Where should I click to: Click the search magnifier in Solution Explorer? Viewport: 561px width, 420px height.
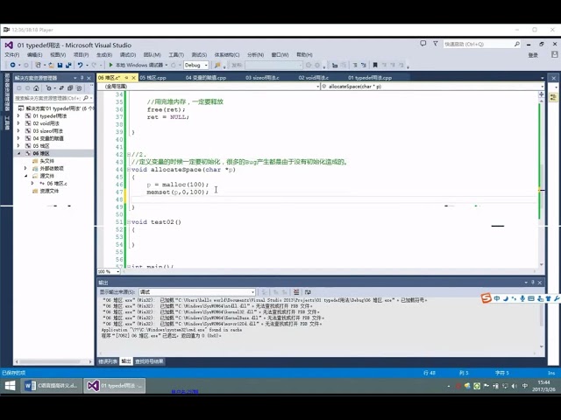86,98
